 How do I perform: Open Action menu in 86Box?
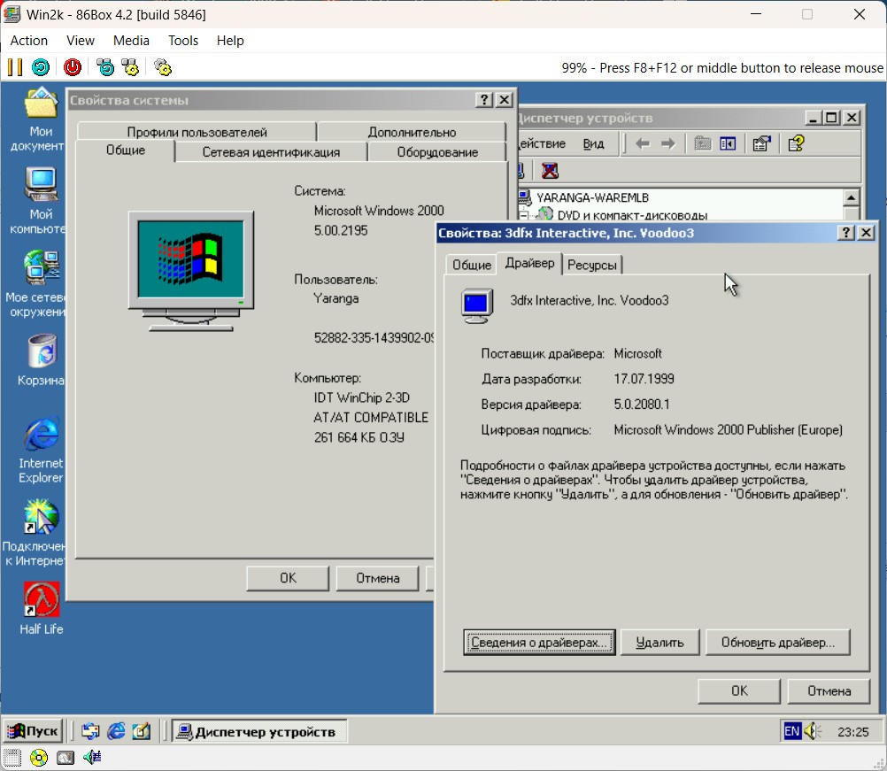coord(29,41)
